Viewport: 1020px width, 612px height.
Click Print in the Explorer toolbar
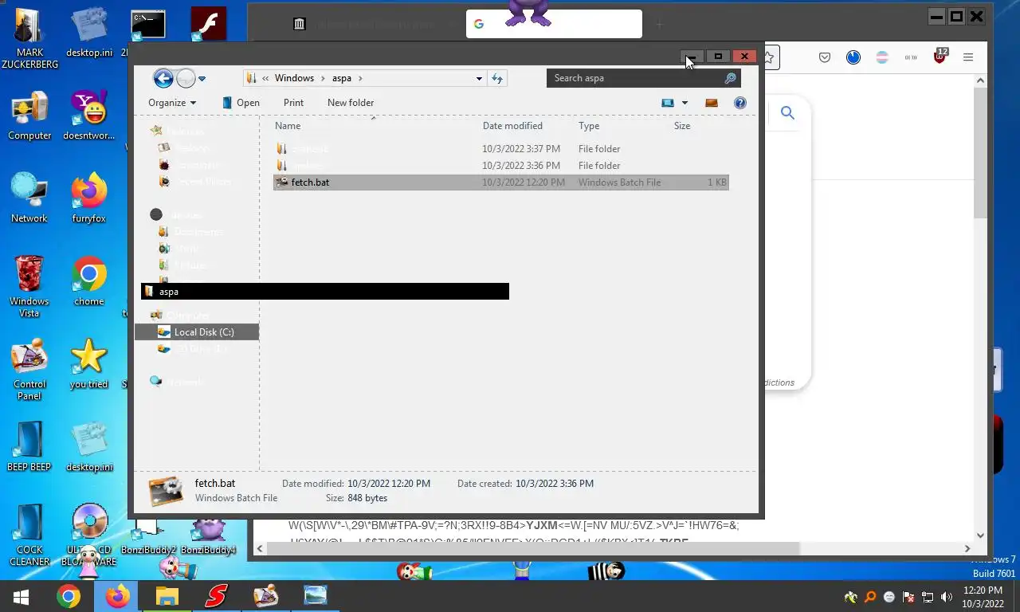(293, 103)
